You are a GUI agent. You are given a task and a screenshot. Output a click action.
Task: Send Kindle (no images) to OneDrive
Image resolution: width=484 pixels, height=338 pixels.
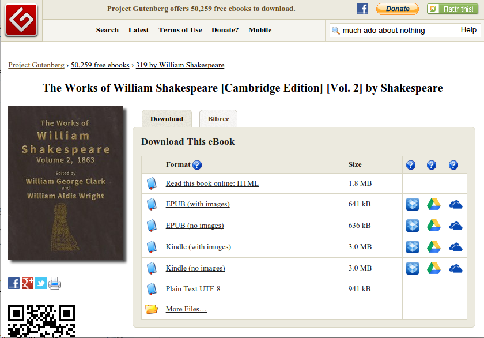pos(456,268)
